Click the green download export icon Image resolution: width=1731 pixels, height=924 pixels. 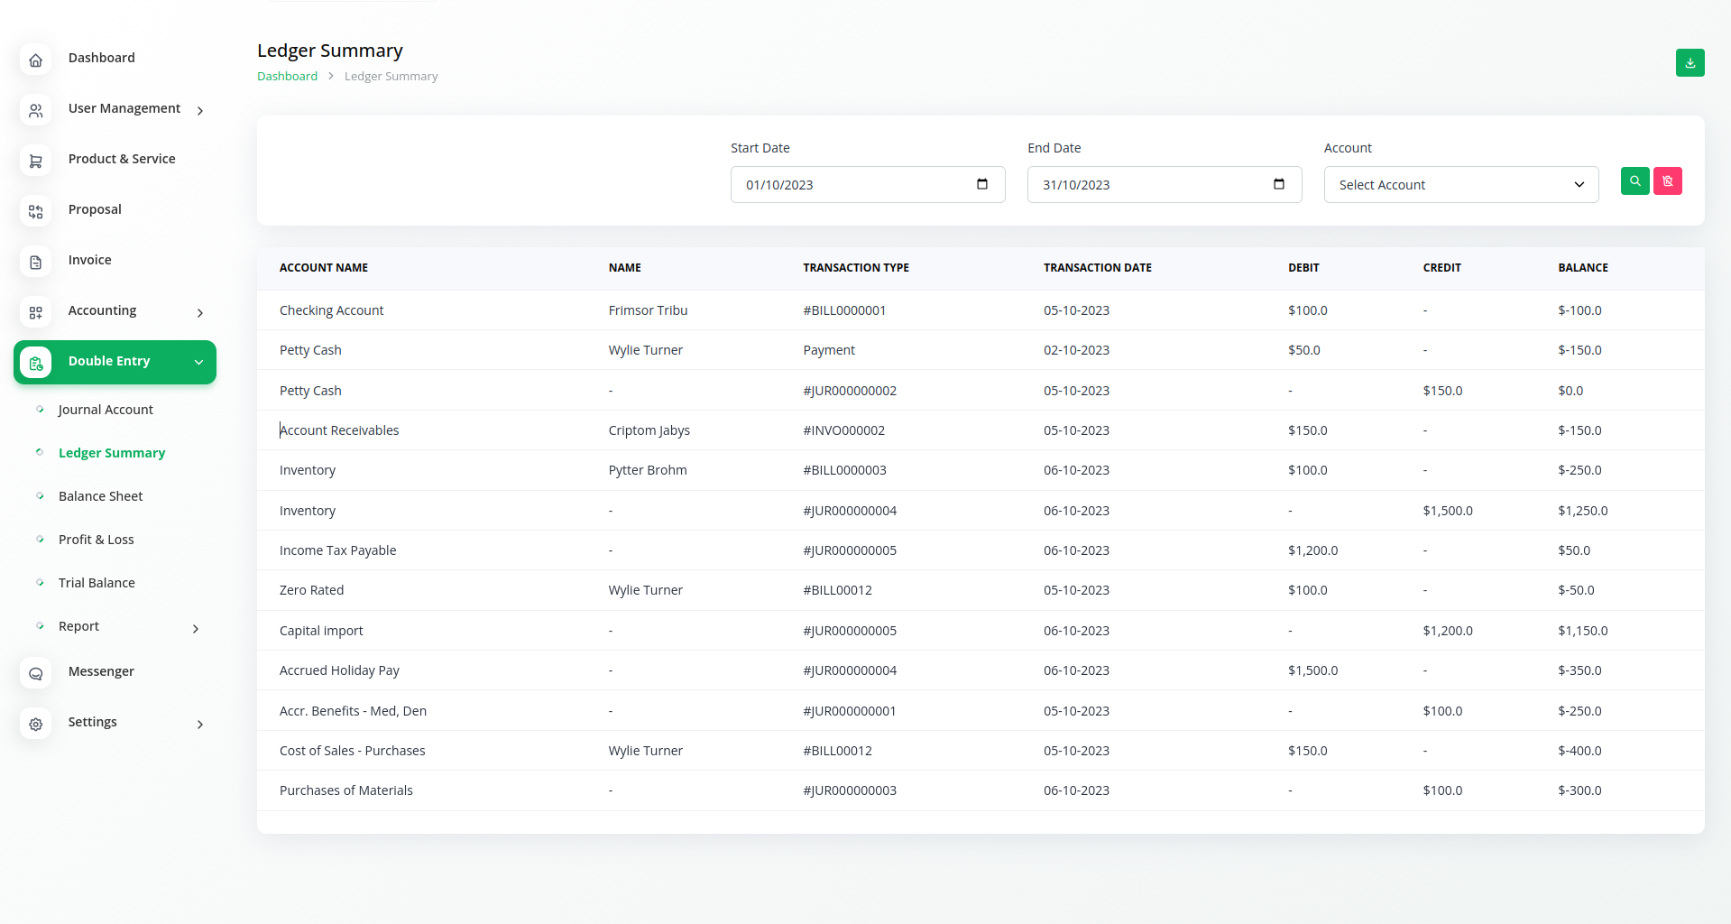1690,63
